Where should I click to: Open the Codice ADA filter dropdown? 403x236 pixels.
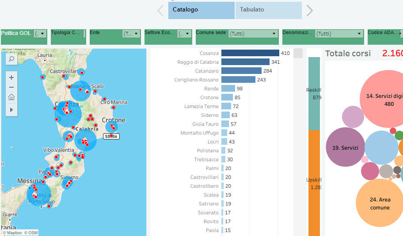[x=401, y=34]
